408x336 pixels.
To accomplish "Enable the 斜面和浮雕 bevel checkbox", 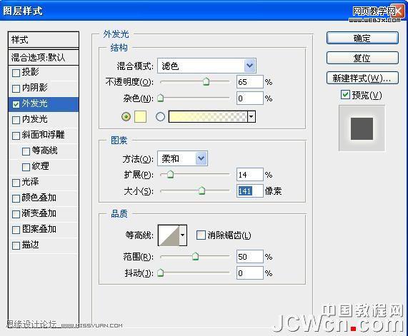I will (x=16, y=136).
